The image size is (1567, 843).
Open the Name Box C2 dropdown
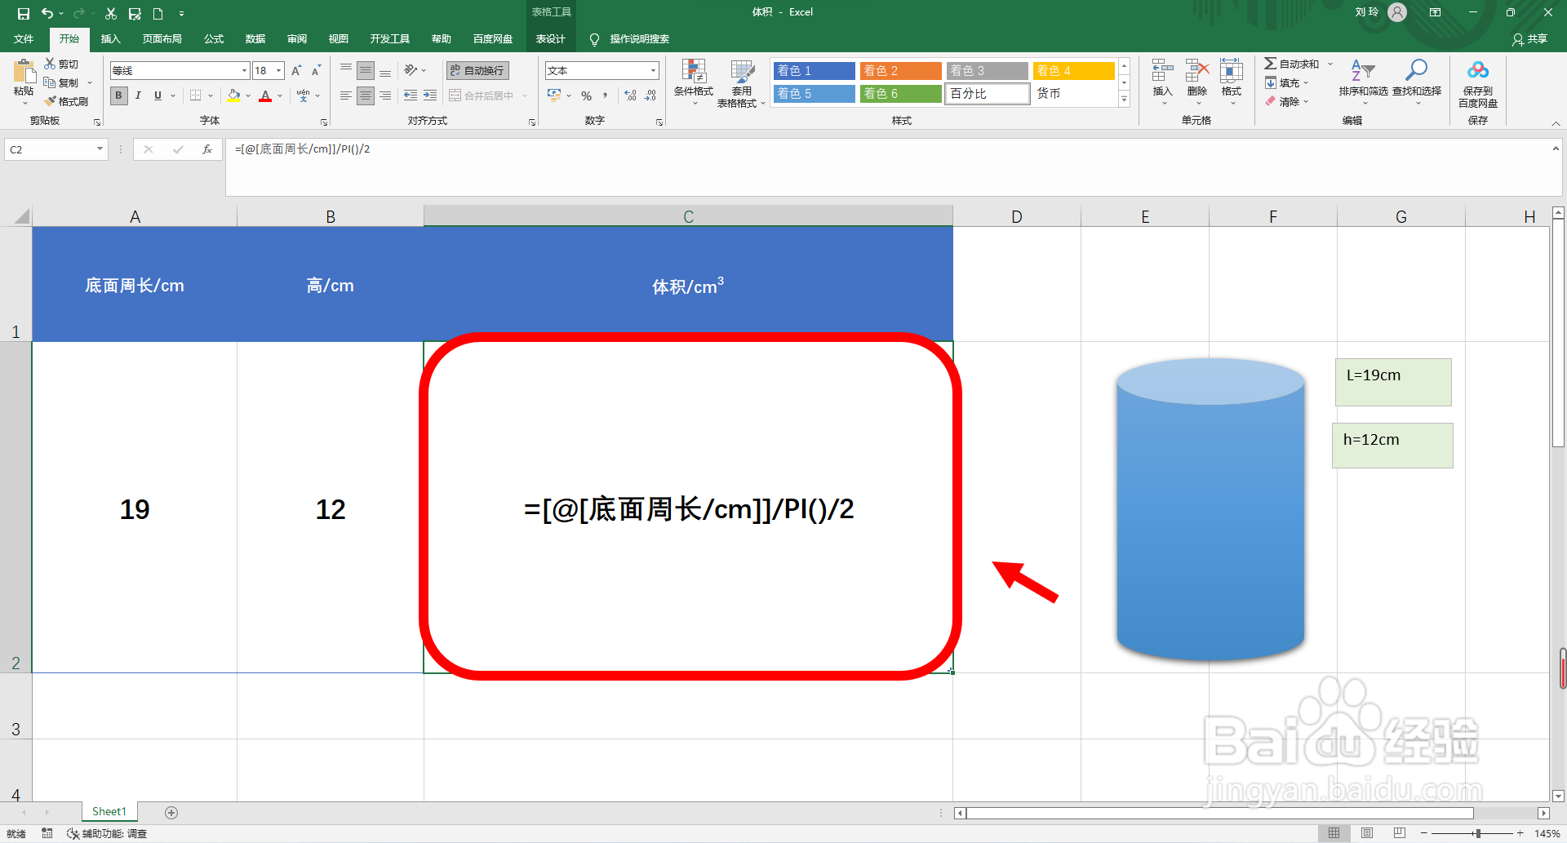pyautogui.click(x=100, y=149)
